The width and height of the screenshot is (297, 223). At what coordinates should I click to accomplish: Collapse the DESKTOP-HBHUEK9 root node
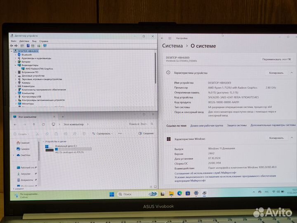click(x=12, y=51)
